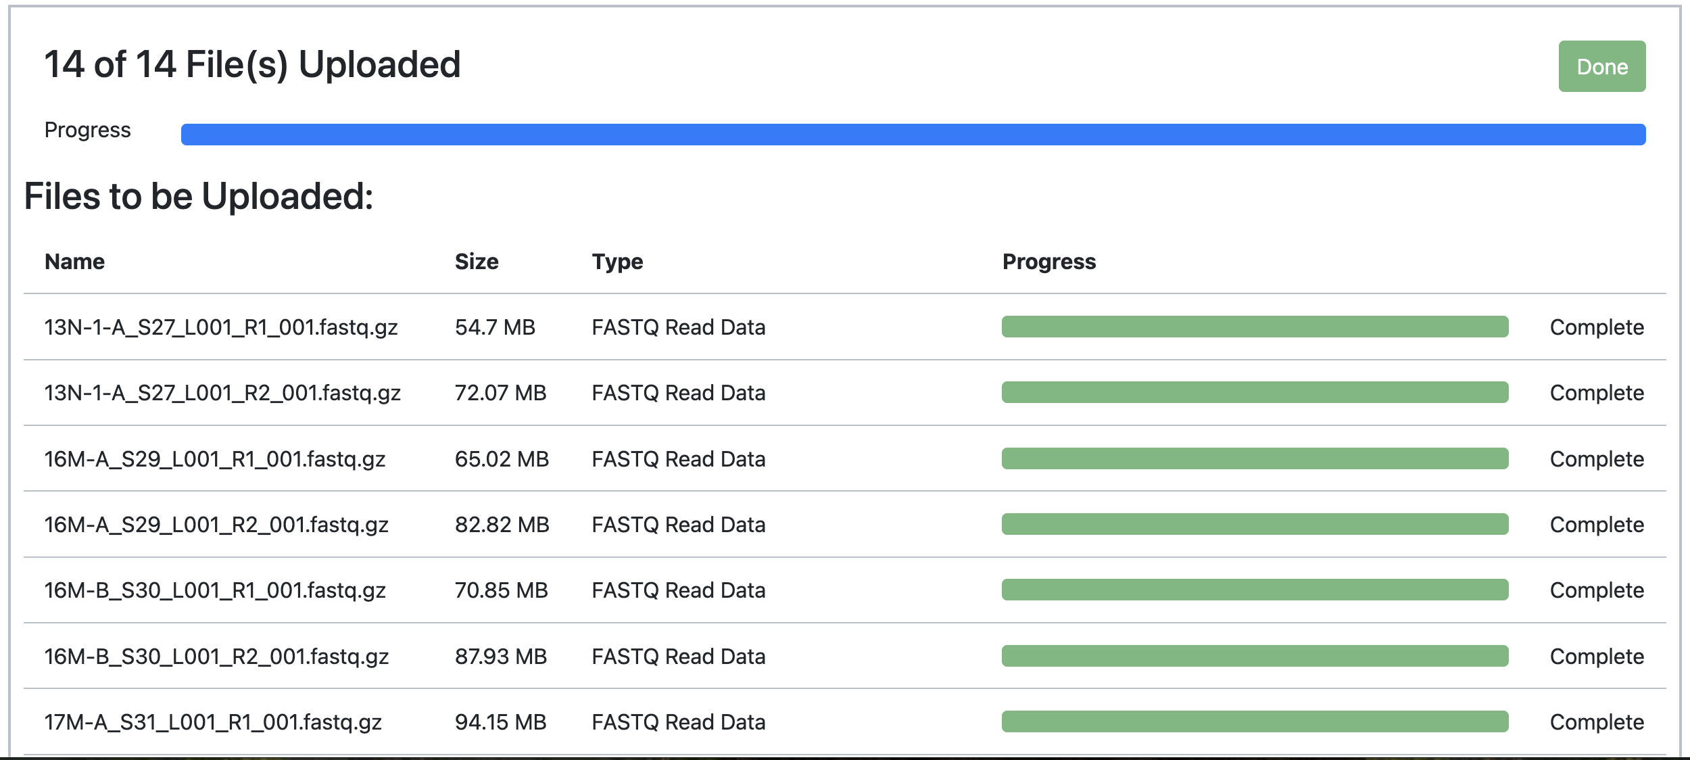Click the green progress bar for the 82.82 MB file
Screen dimensions: 1690x760
pyautogui.click(x=1255, y=524)
